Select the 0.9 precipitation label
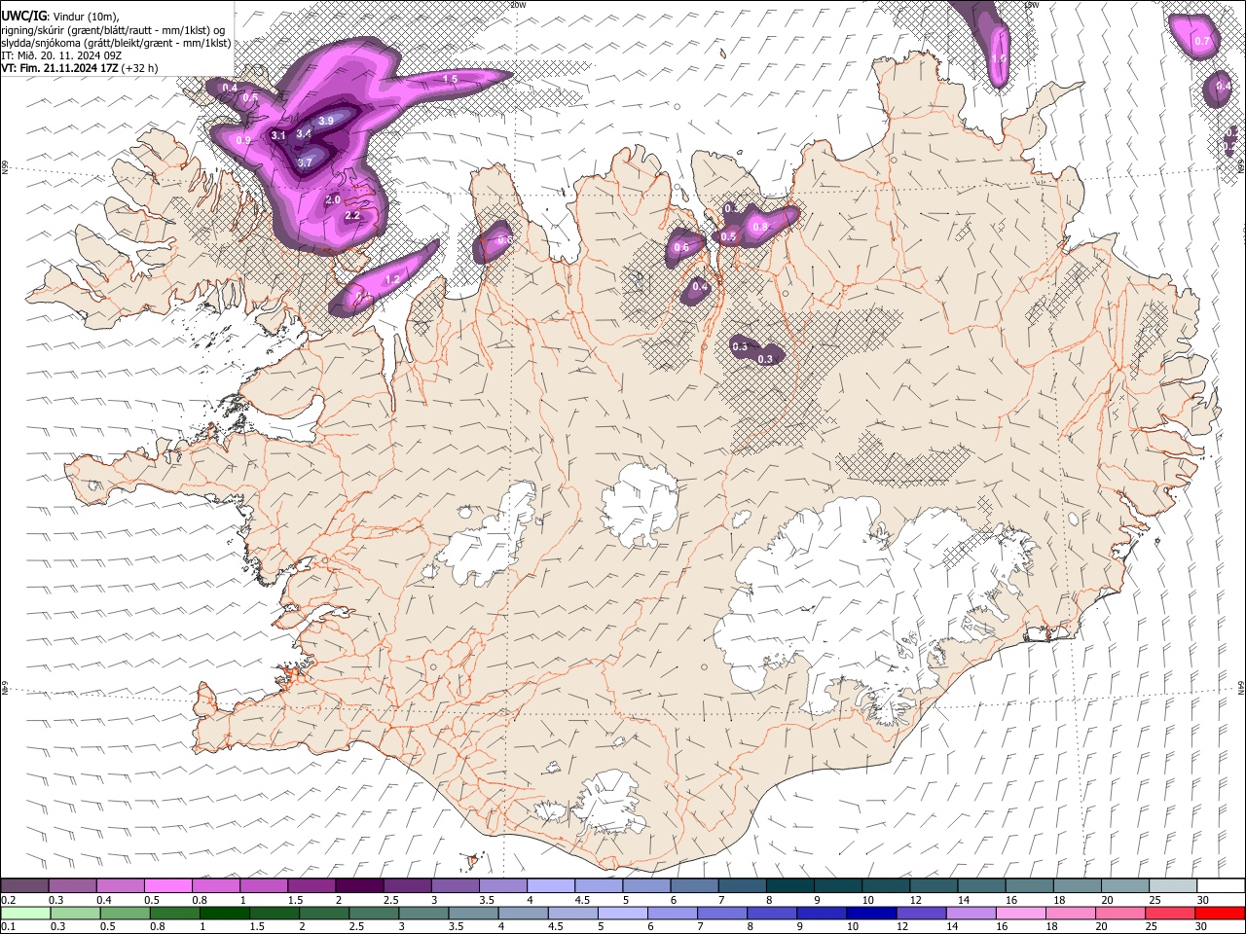Image resolution: width=1246 pixels, height=934 pixels. (243, 141)
